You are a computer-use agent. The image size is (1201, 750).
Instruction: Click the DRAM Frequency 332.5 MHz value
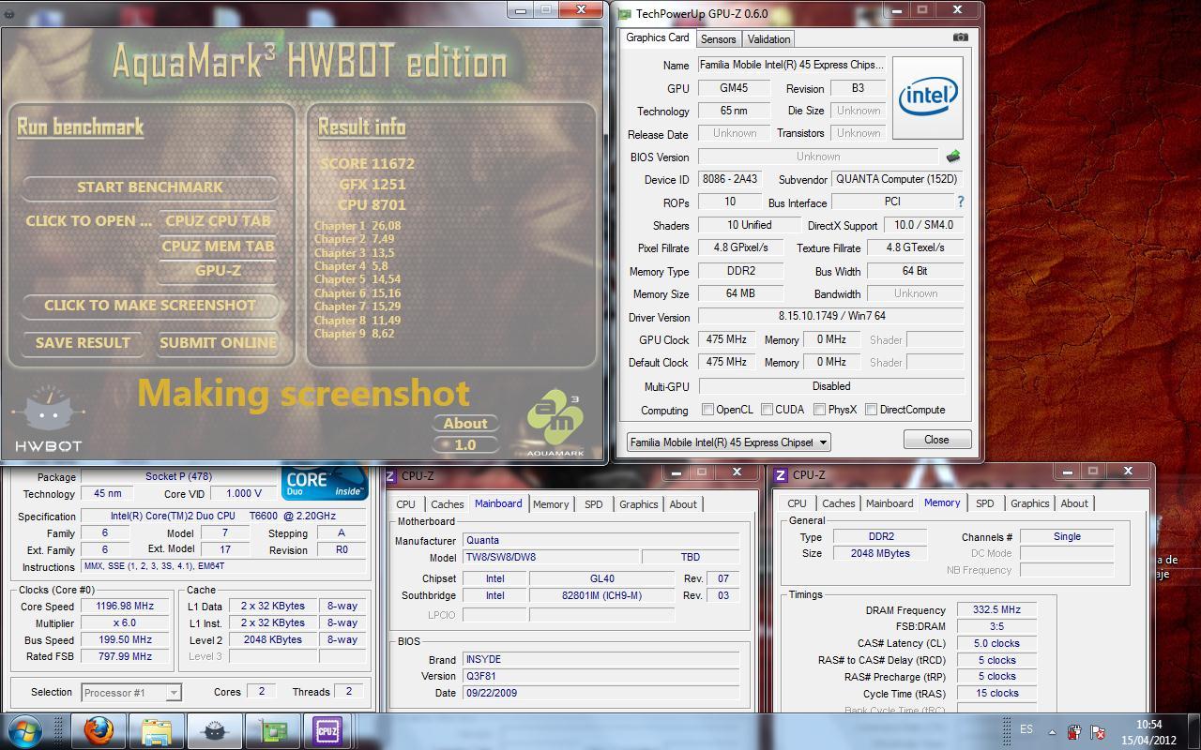[996, 609]
